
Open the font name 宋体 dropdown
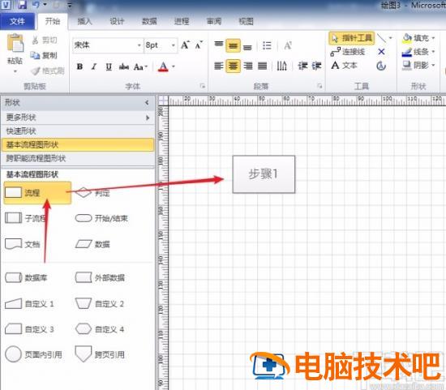click(139, 45)
